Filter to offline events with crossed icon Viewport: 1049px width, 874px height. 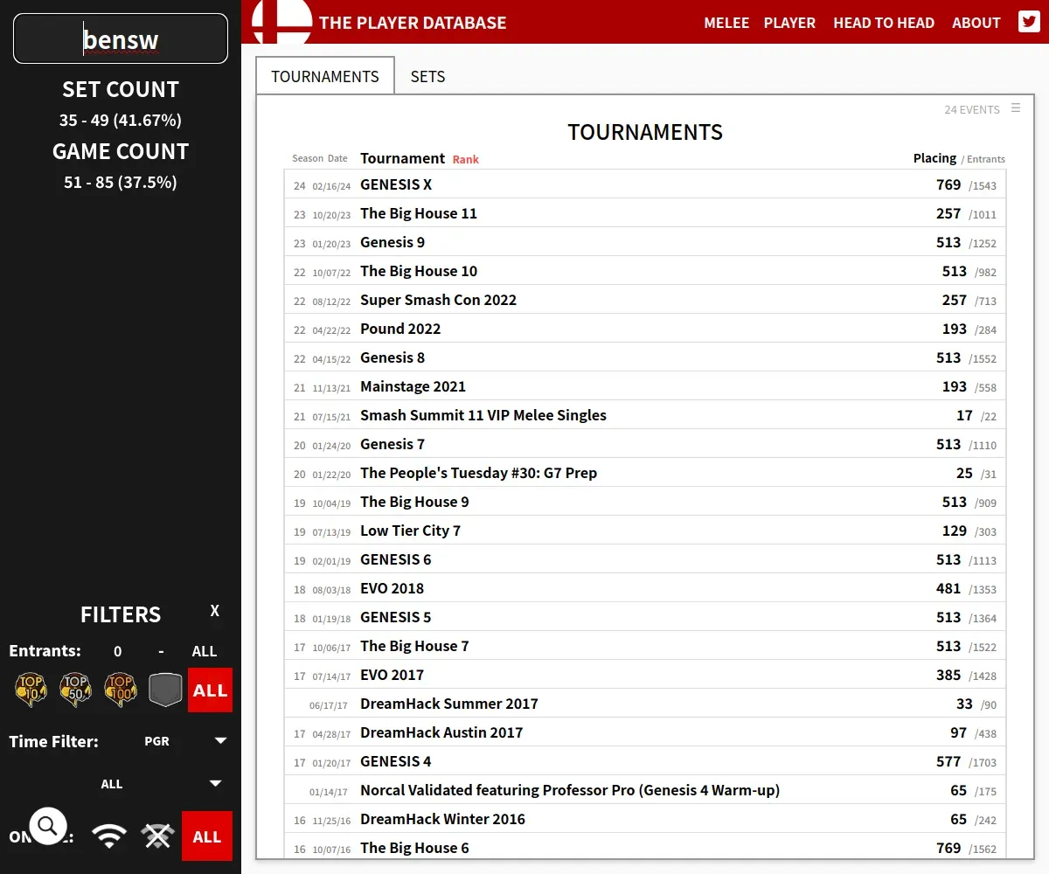click(x=158, y=836)
